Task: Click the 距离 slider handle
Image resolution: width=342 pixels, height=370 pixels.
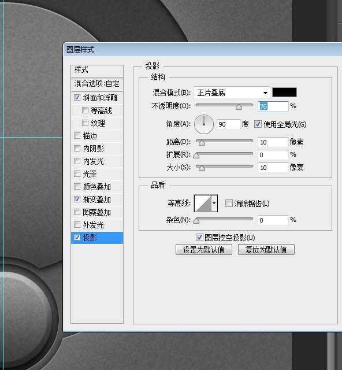Action: click(202, 143)
